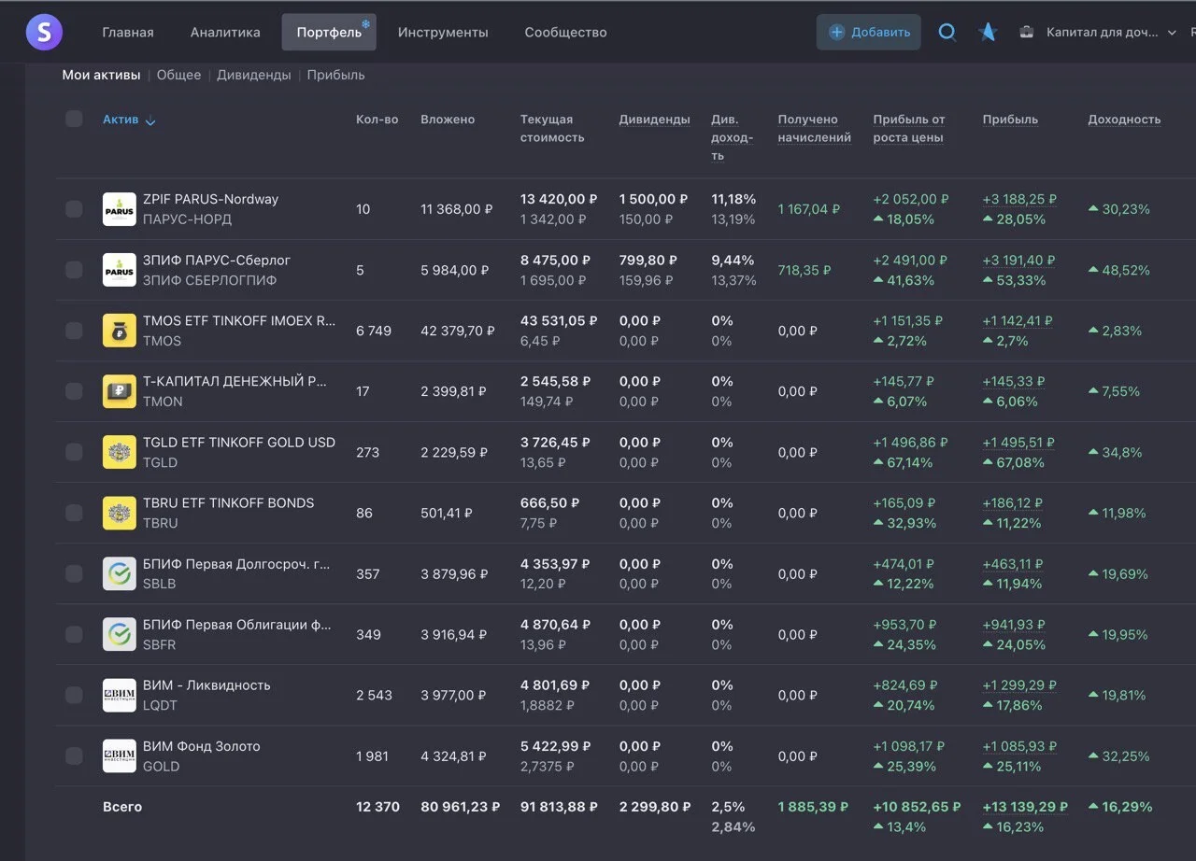Click the TMON fund icon
Viewport: 1196px width, 861px height.
pos(120,391)
